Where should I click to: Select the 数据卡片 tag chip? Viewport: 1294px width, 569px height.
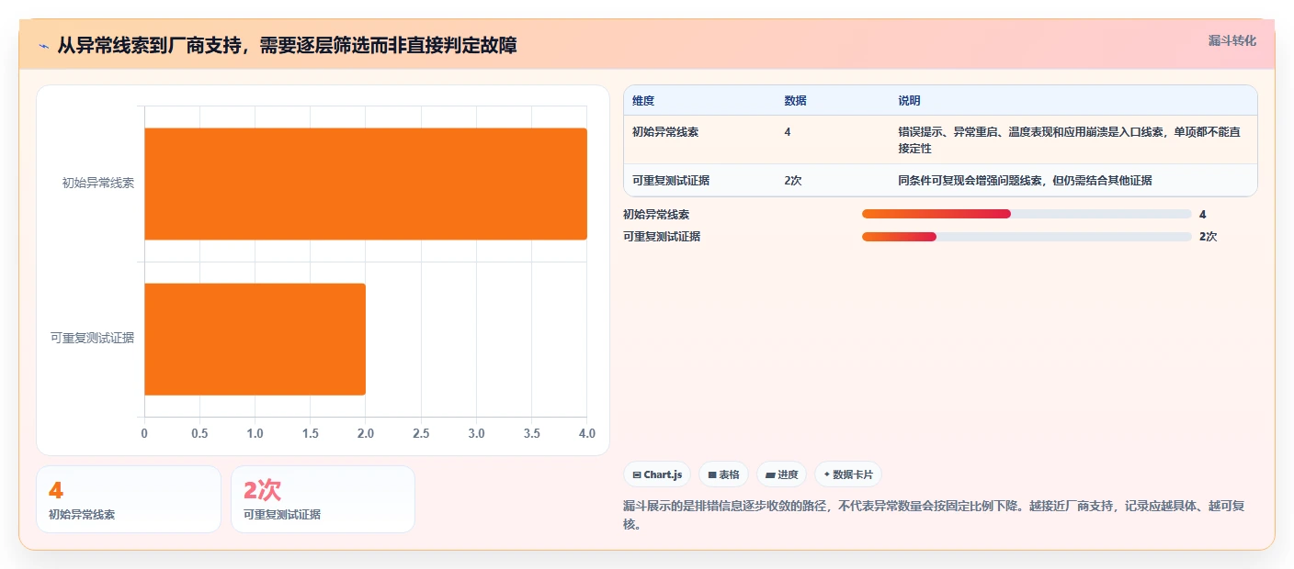[847, 474]
